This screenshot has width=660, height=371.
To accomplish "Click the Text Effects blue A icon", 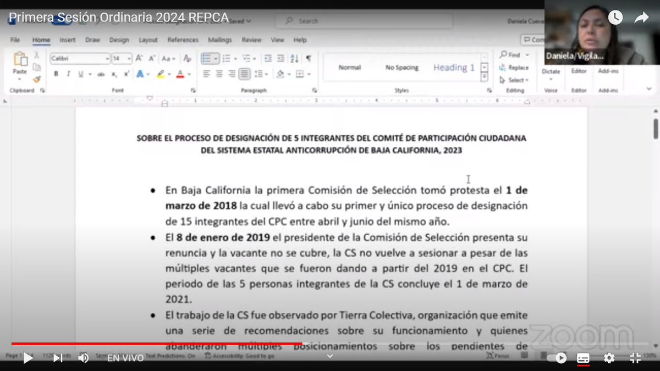I will (x=140, y=74).
